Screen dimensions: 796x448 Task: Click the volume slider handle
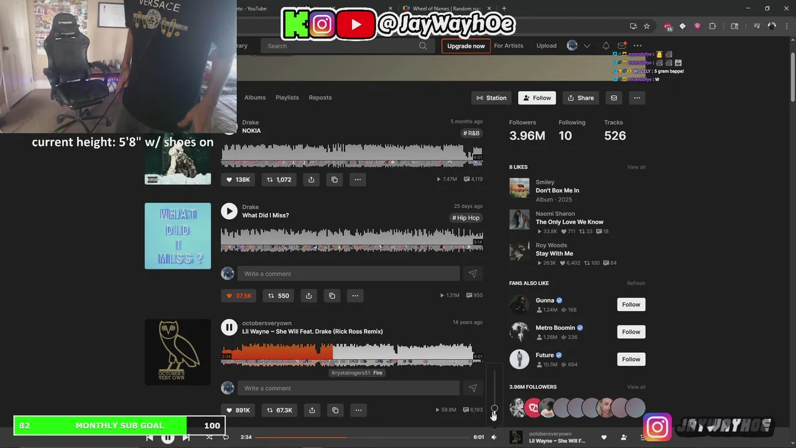tap(494, 409)
